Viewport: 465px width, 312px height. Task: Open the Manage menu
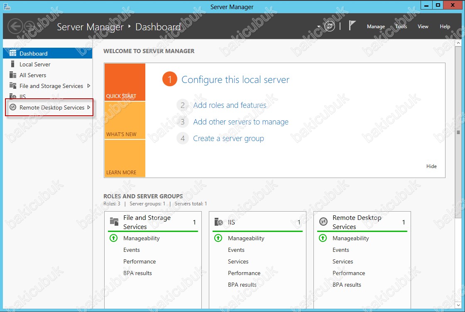376,27
